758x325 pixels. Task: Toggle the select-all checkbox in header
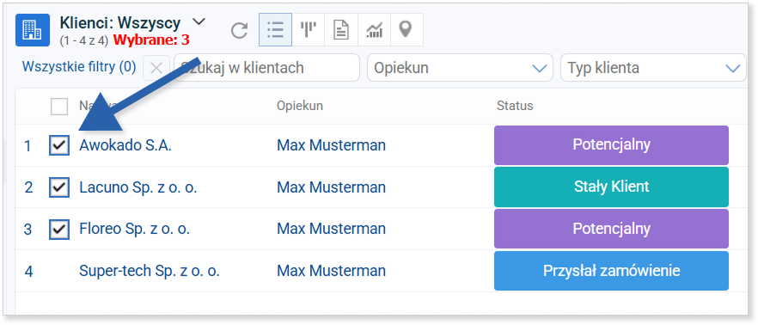[59, 107]
